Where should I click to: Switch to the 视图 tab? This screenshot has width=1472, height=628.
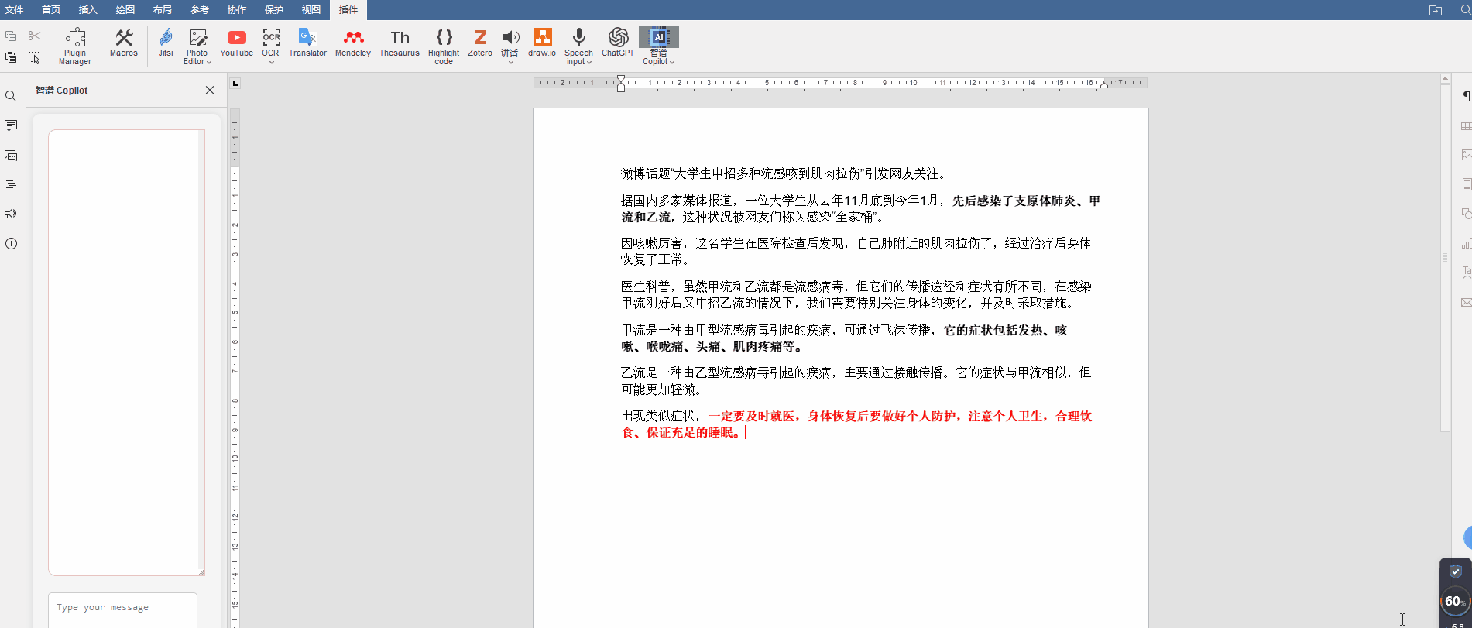pyautogui.click(x=311, y=10)
